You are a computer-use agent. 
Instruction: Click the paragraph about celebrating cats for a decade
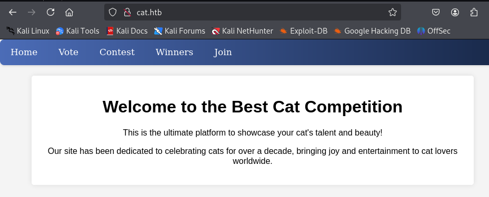[253, 156]
